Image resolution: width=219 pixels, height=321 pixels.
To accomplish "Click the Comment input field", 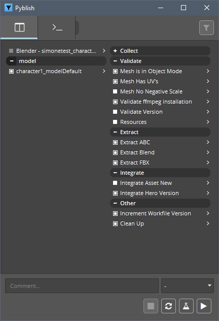I will point(82,285).
